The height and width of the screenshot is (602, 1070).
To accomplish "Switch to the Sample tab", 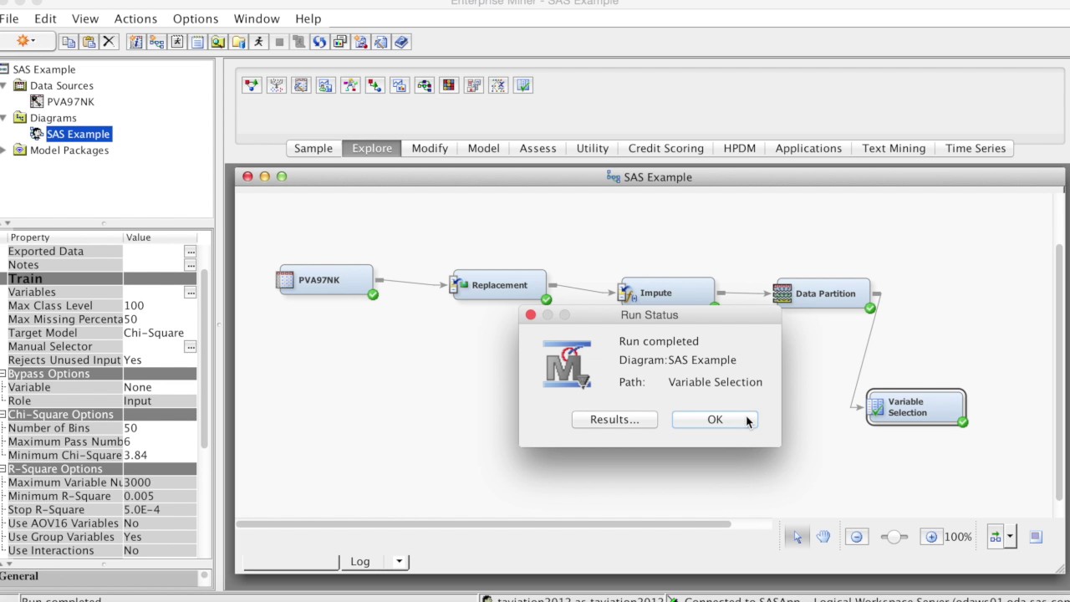I will 313,148.
